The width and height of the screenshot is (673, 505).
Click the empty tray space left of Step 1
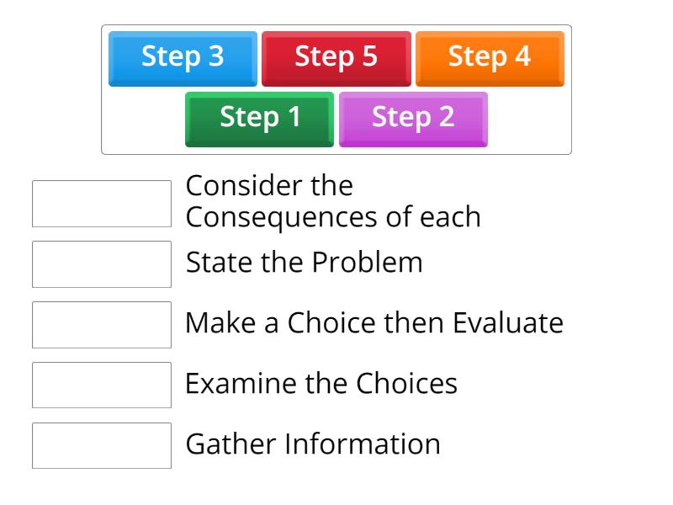tap(143, 120)
